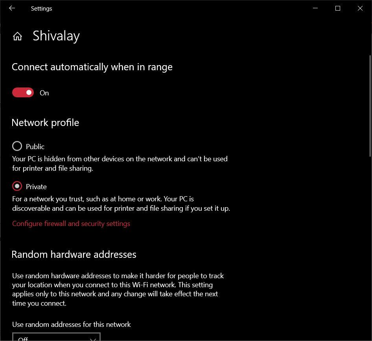Click the "Network profile" section heading
Image resolution: width=372 pixels, height=341 pixels.
tap(45, 122)
